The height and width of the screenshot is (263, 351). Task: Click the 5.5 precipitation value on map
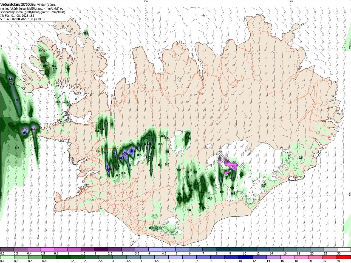[149, 143]
